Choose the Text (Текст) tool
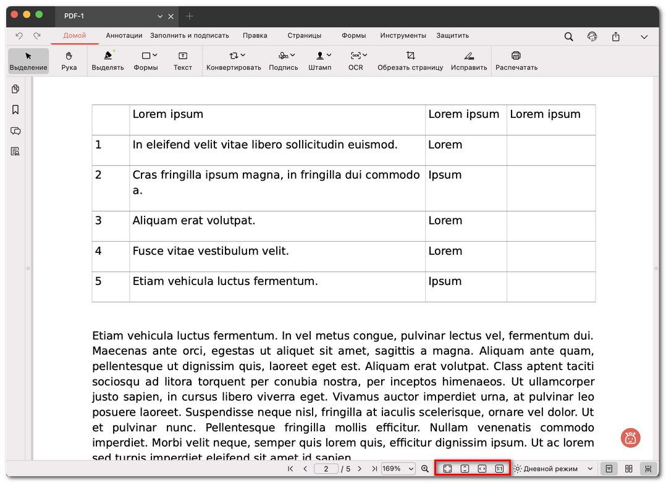Image resolution: width=666 pixels, height=483 pixels. point(182,60)
